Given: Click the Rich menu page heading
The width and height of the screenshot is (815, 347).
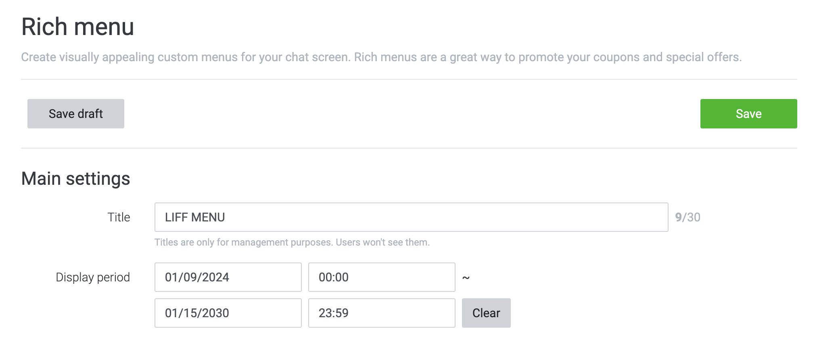Looking at the screenshot, I should tap(78, 27).
